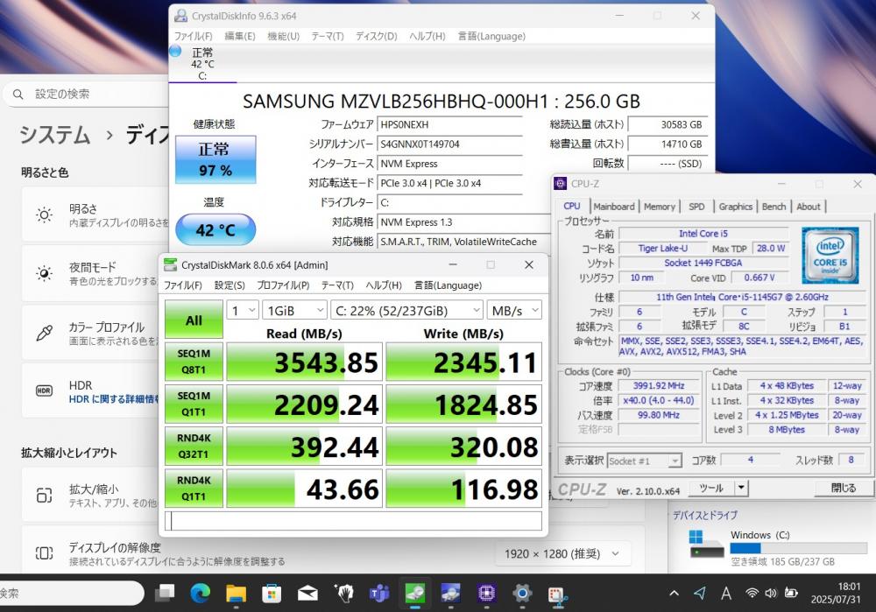The width and height of the screenshot is (876, 612).
Task: Open test count dropdown showing 1
Action: click(x=242, y=311)
